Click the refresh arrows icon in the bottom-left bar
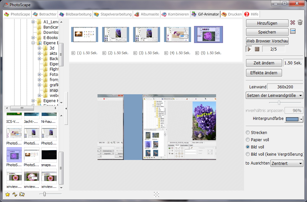The width and height of the screenshot is (307, 202). [x=15, y=194]
